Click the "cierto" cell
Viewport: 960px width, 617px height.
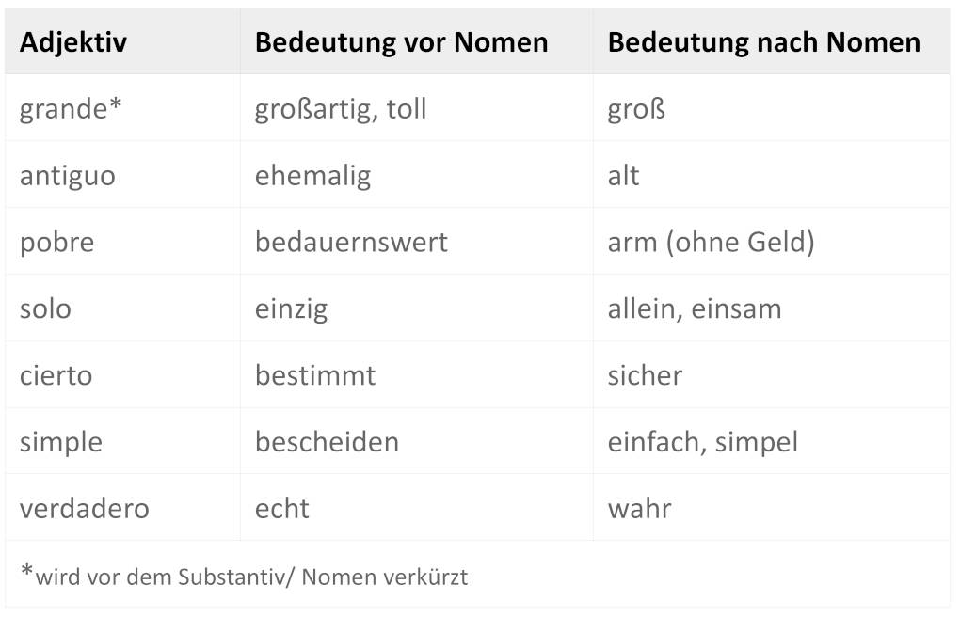pyautogui.click(x=55, y=376)
